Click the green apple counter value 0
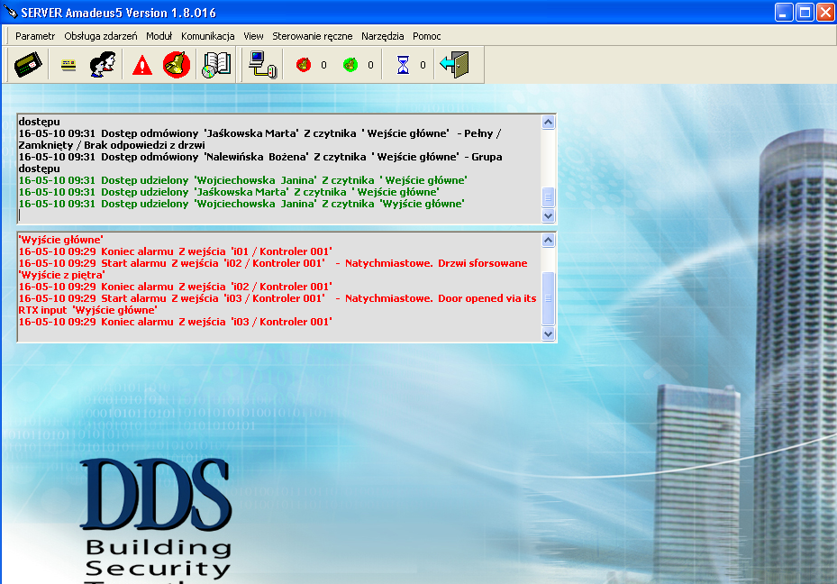 point(370,65)
